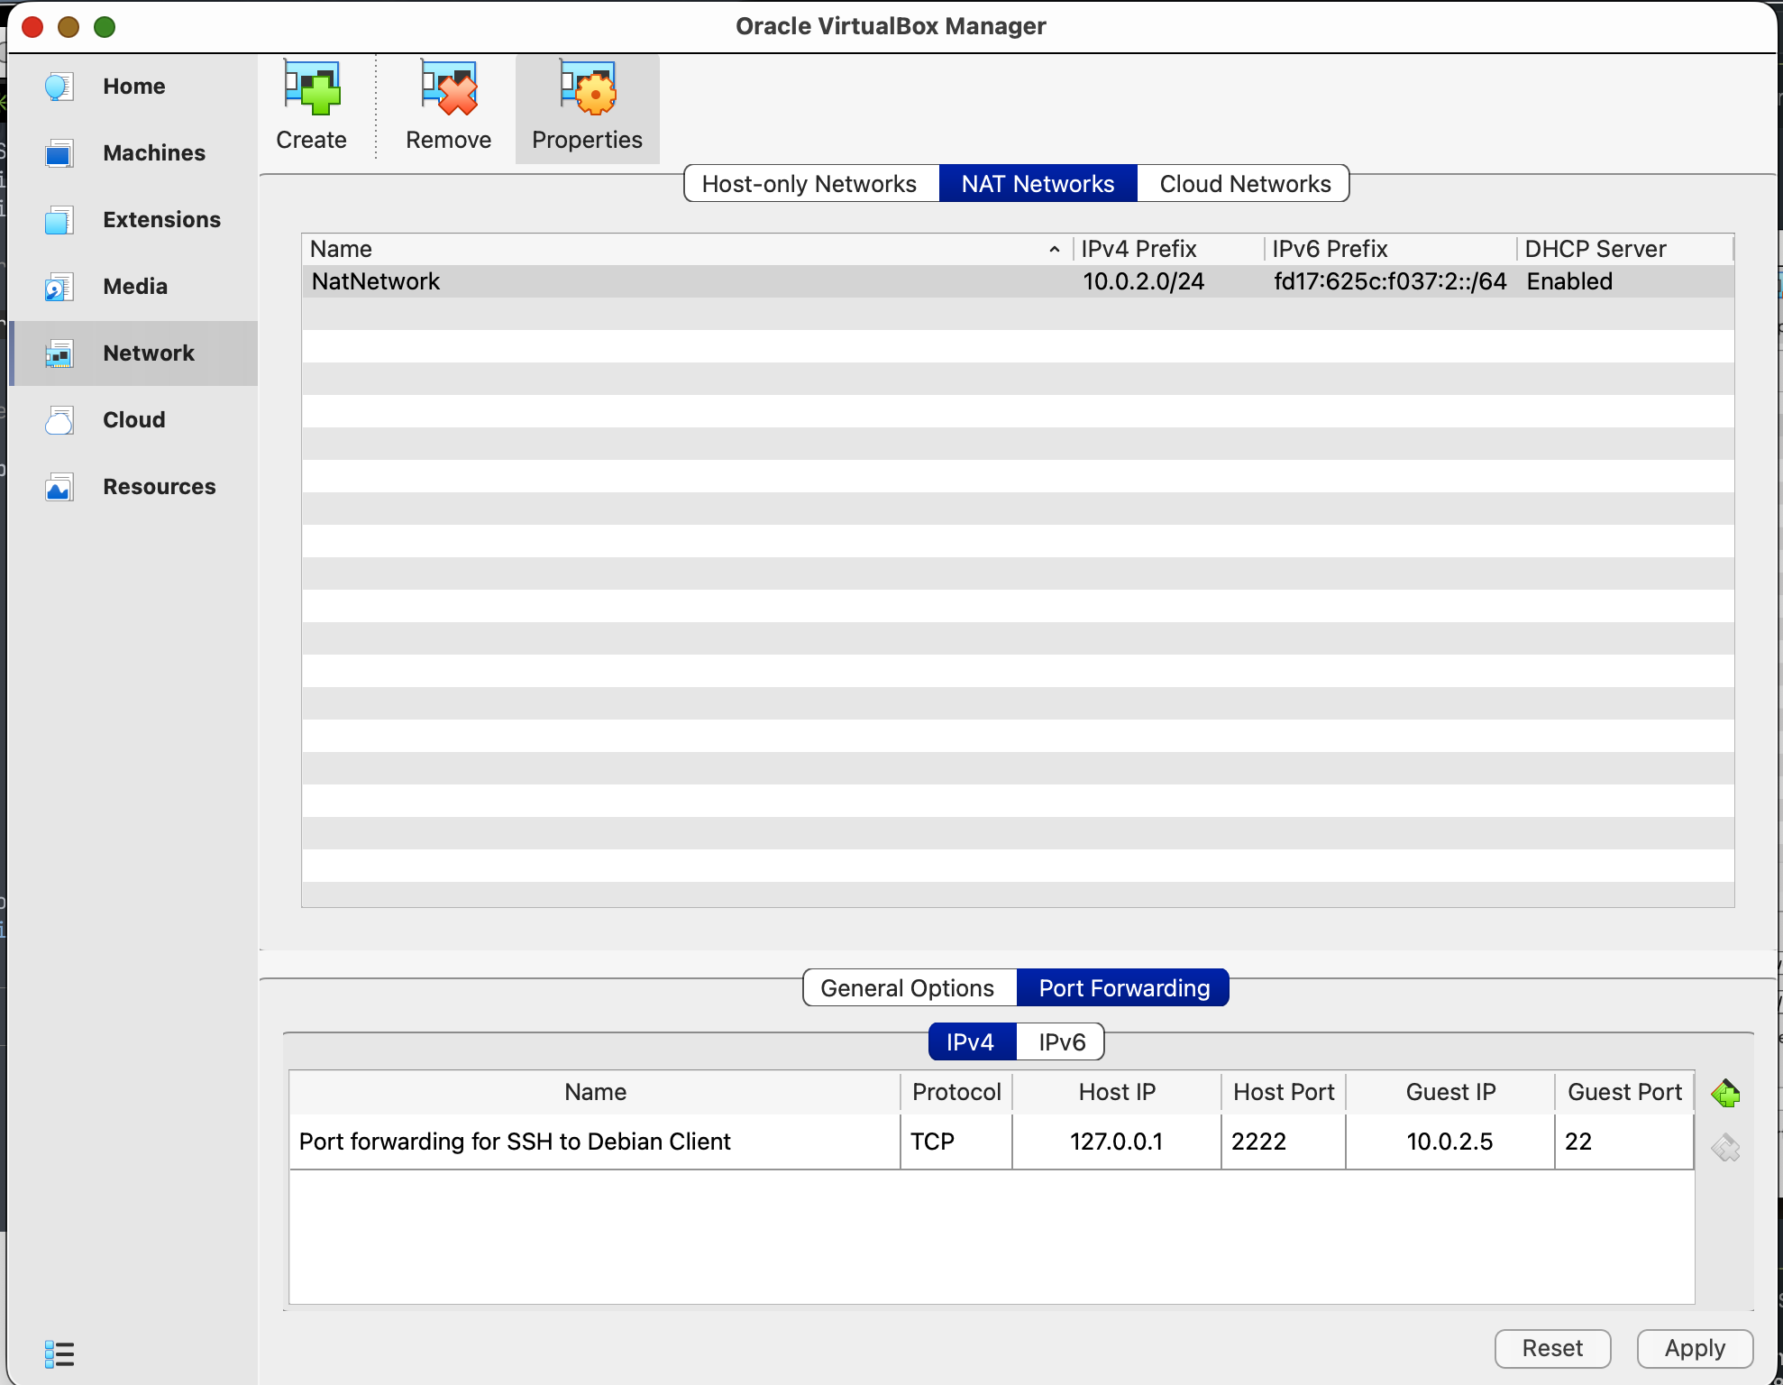This screenshot has height=1385, width=1783.
Task: Add a new port forwarding rule
Action: click(1727, 1093)
